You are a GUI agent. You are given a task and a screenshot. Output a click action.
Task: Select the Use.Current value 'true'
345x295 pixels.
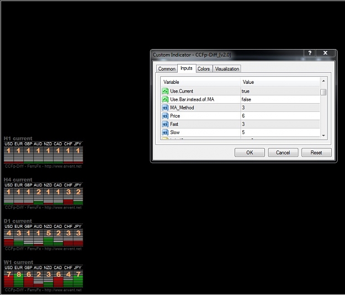tap(245, 91)
